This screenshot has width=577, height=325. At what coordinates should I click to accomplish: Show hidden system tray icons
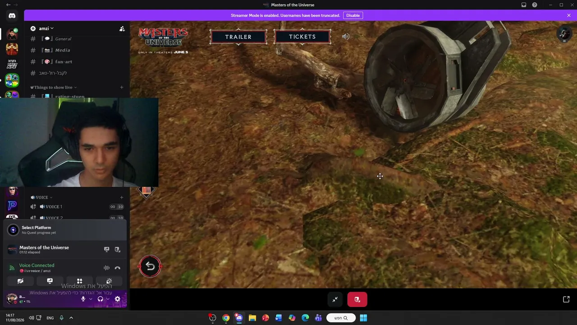click(71, 318)
